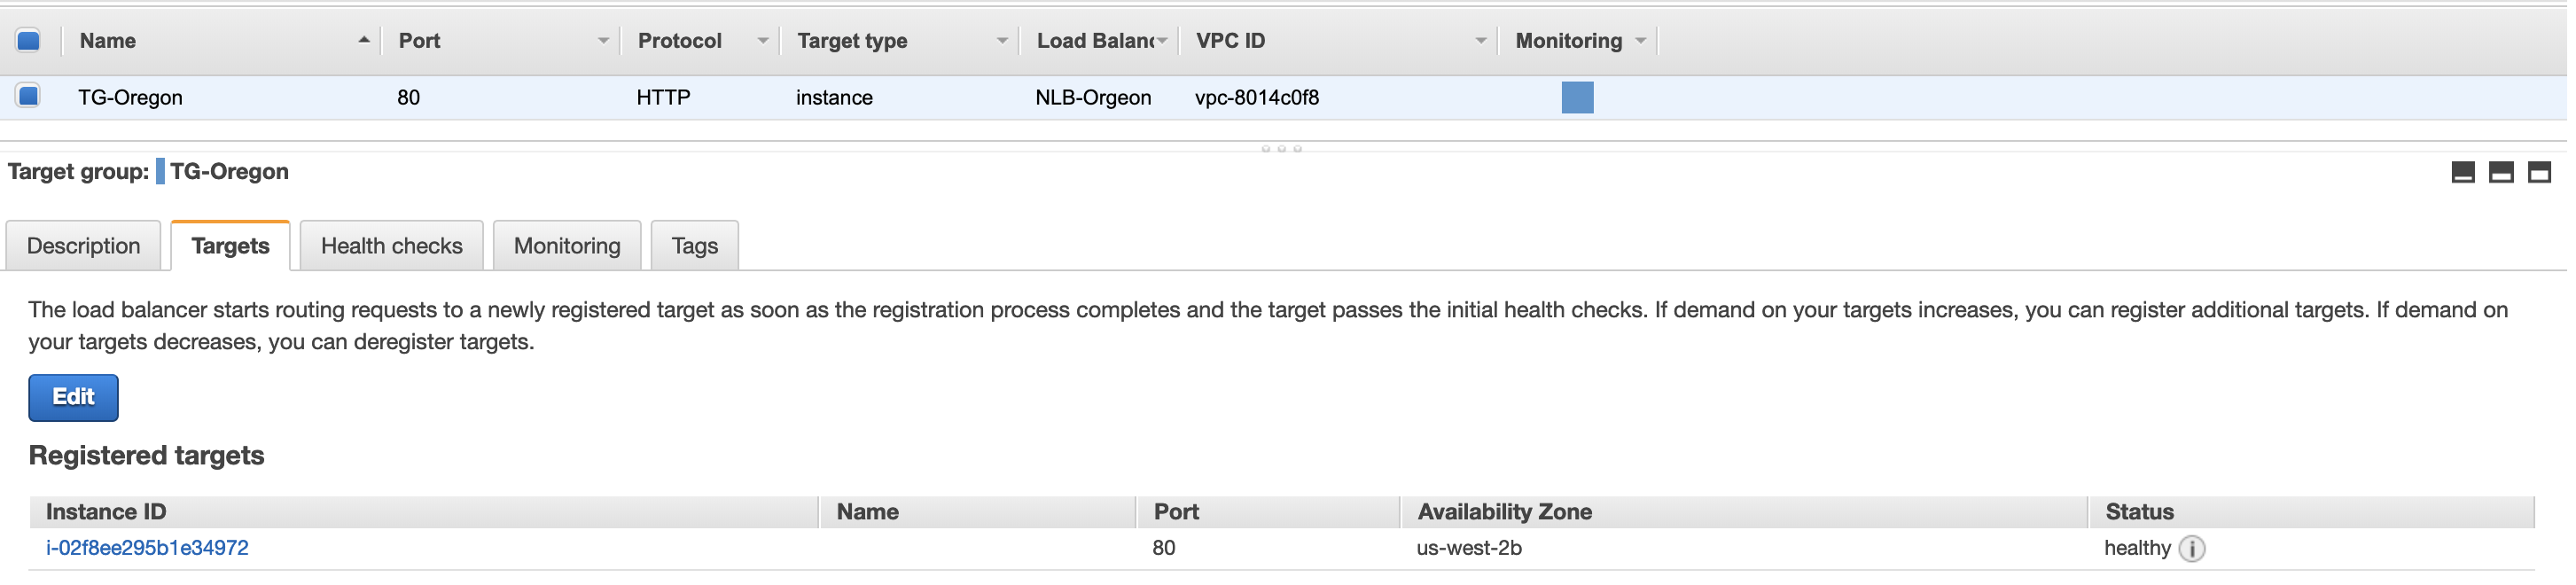Toggle the select-all checkbox in table header

click(28, 41)
